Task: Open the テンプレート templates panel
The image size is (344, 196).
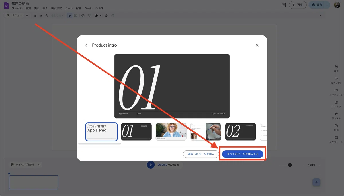Action: point(336,139)
